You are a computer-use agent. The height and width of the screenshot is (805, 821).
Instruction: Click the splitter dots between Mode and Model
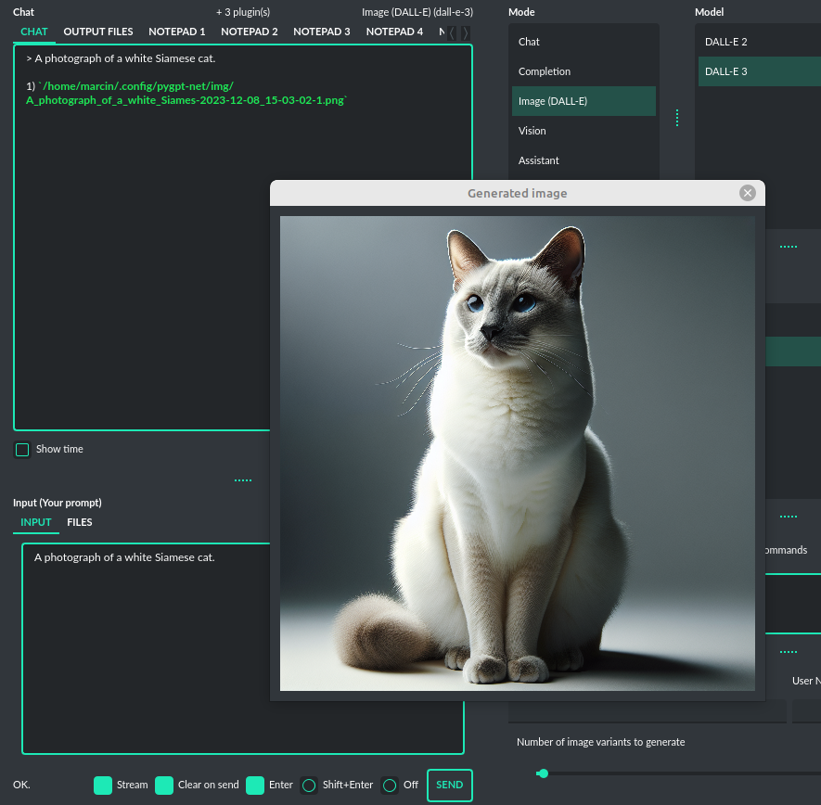(x=677, y=118)
